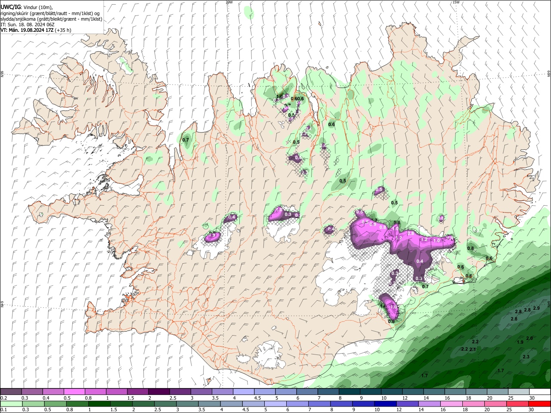Image resolution: width=551 pixels, height=413 pixels.
Task: Choose the greyish-purple 0.2 swatch, upper legend
Action: click(11, 392)
